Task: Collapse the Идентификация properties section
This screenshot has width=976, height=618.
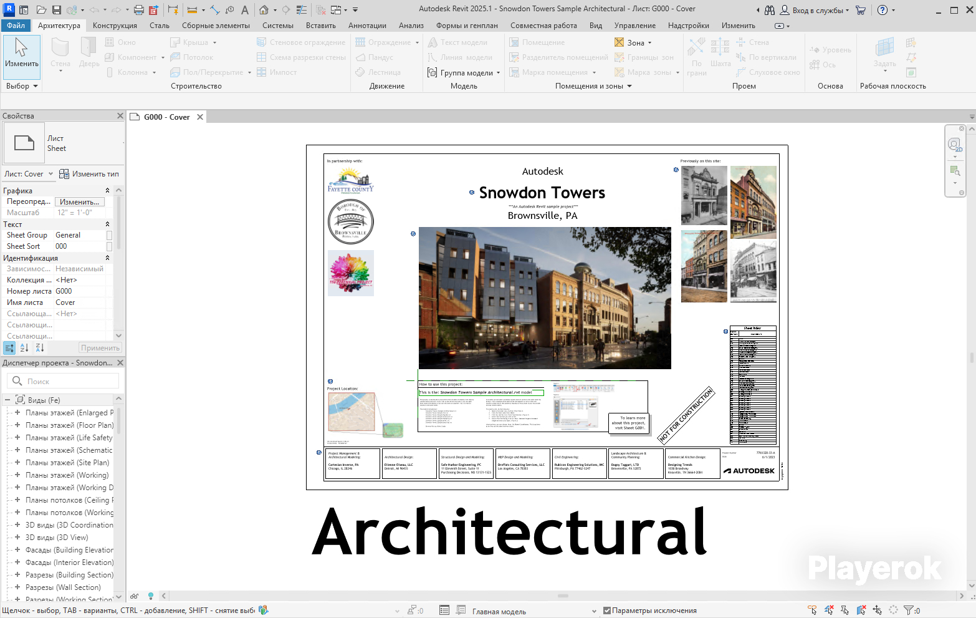Action: (107, 258)
